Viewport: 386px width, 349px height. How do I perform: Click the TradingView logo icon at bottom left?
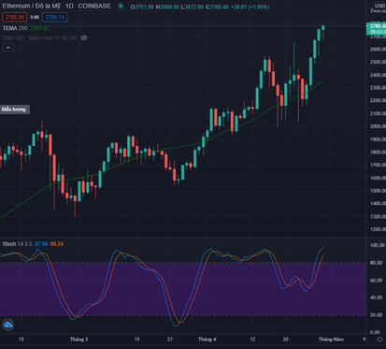(8, 325)
